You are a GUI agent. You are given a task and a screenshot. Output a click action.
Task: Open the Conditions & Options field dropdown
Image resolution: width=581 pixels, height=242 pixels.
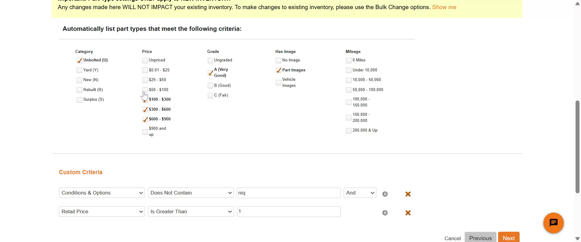tap(102, 193)
